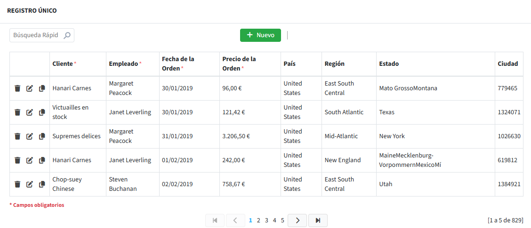Go to page 5

tap(282, 220)
